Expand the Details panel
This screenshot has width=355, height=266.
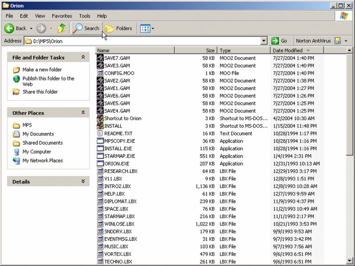click(x=83, y=181)
